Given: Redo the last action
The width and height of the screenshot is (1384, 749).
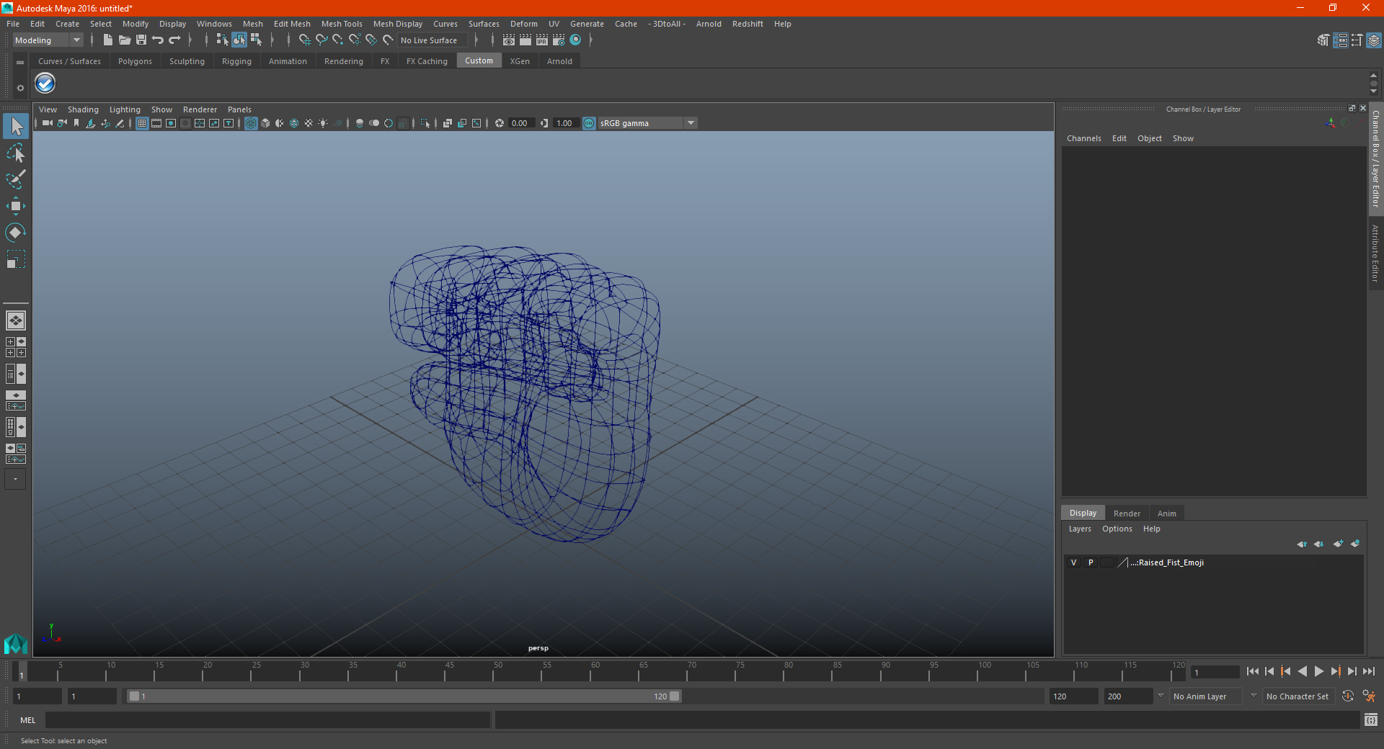Looking at the screenshot, I should click(174, 40).
